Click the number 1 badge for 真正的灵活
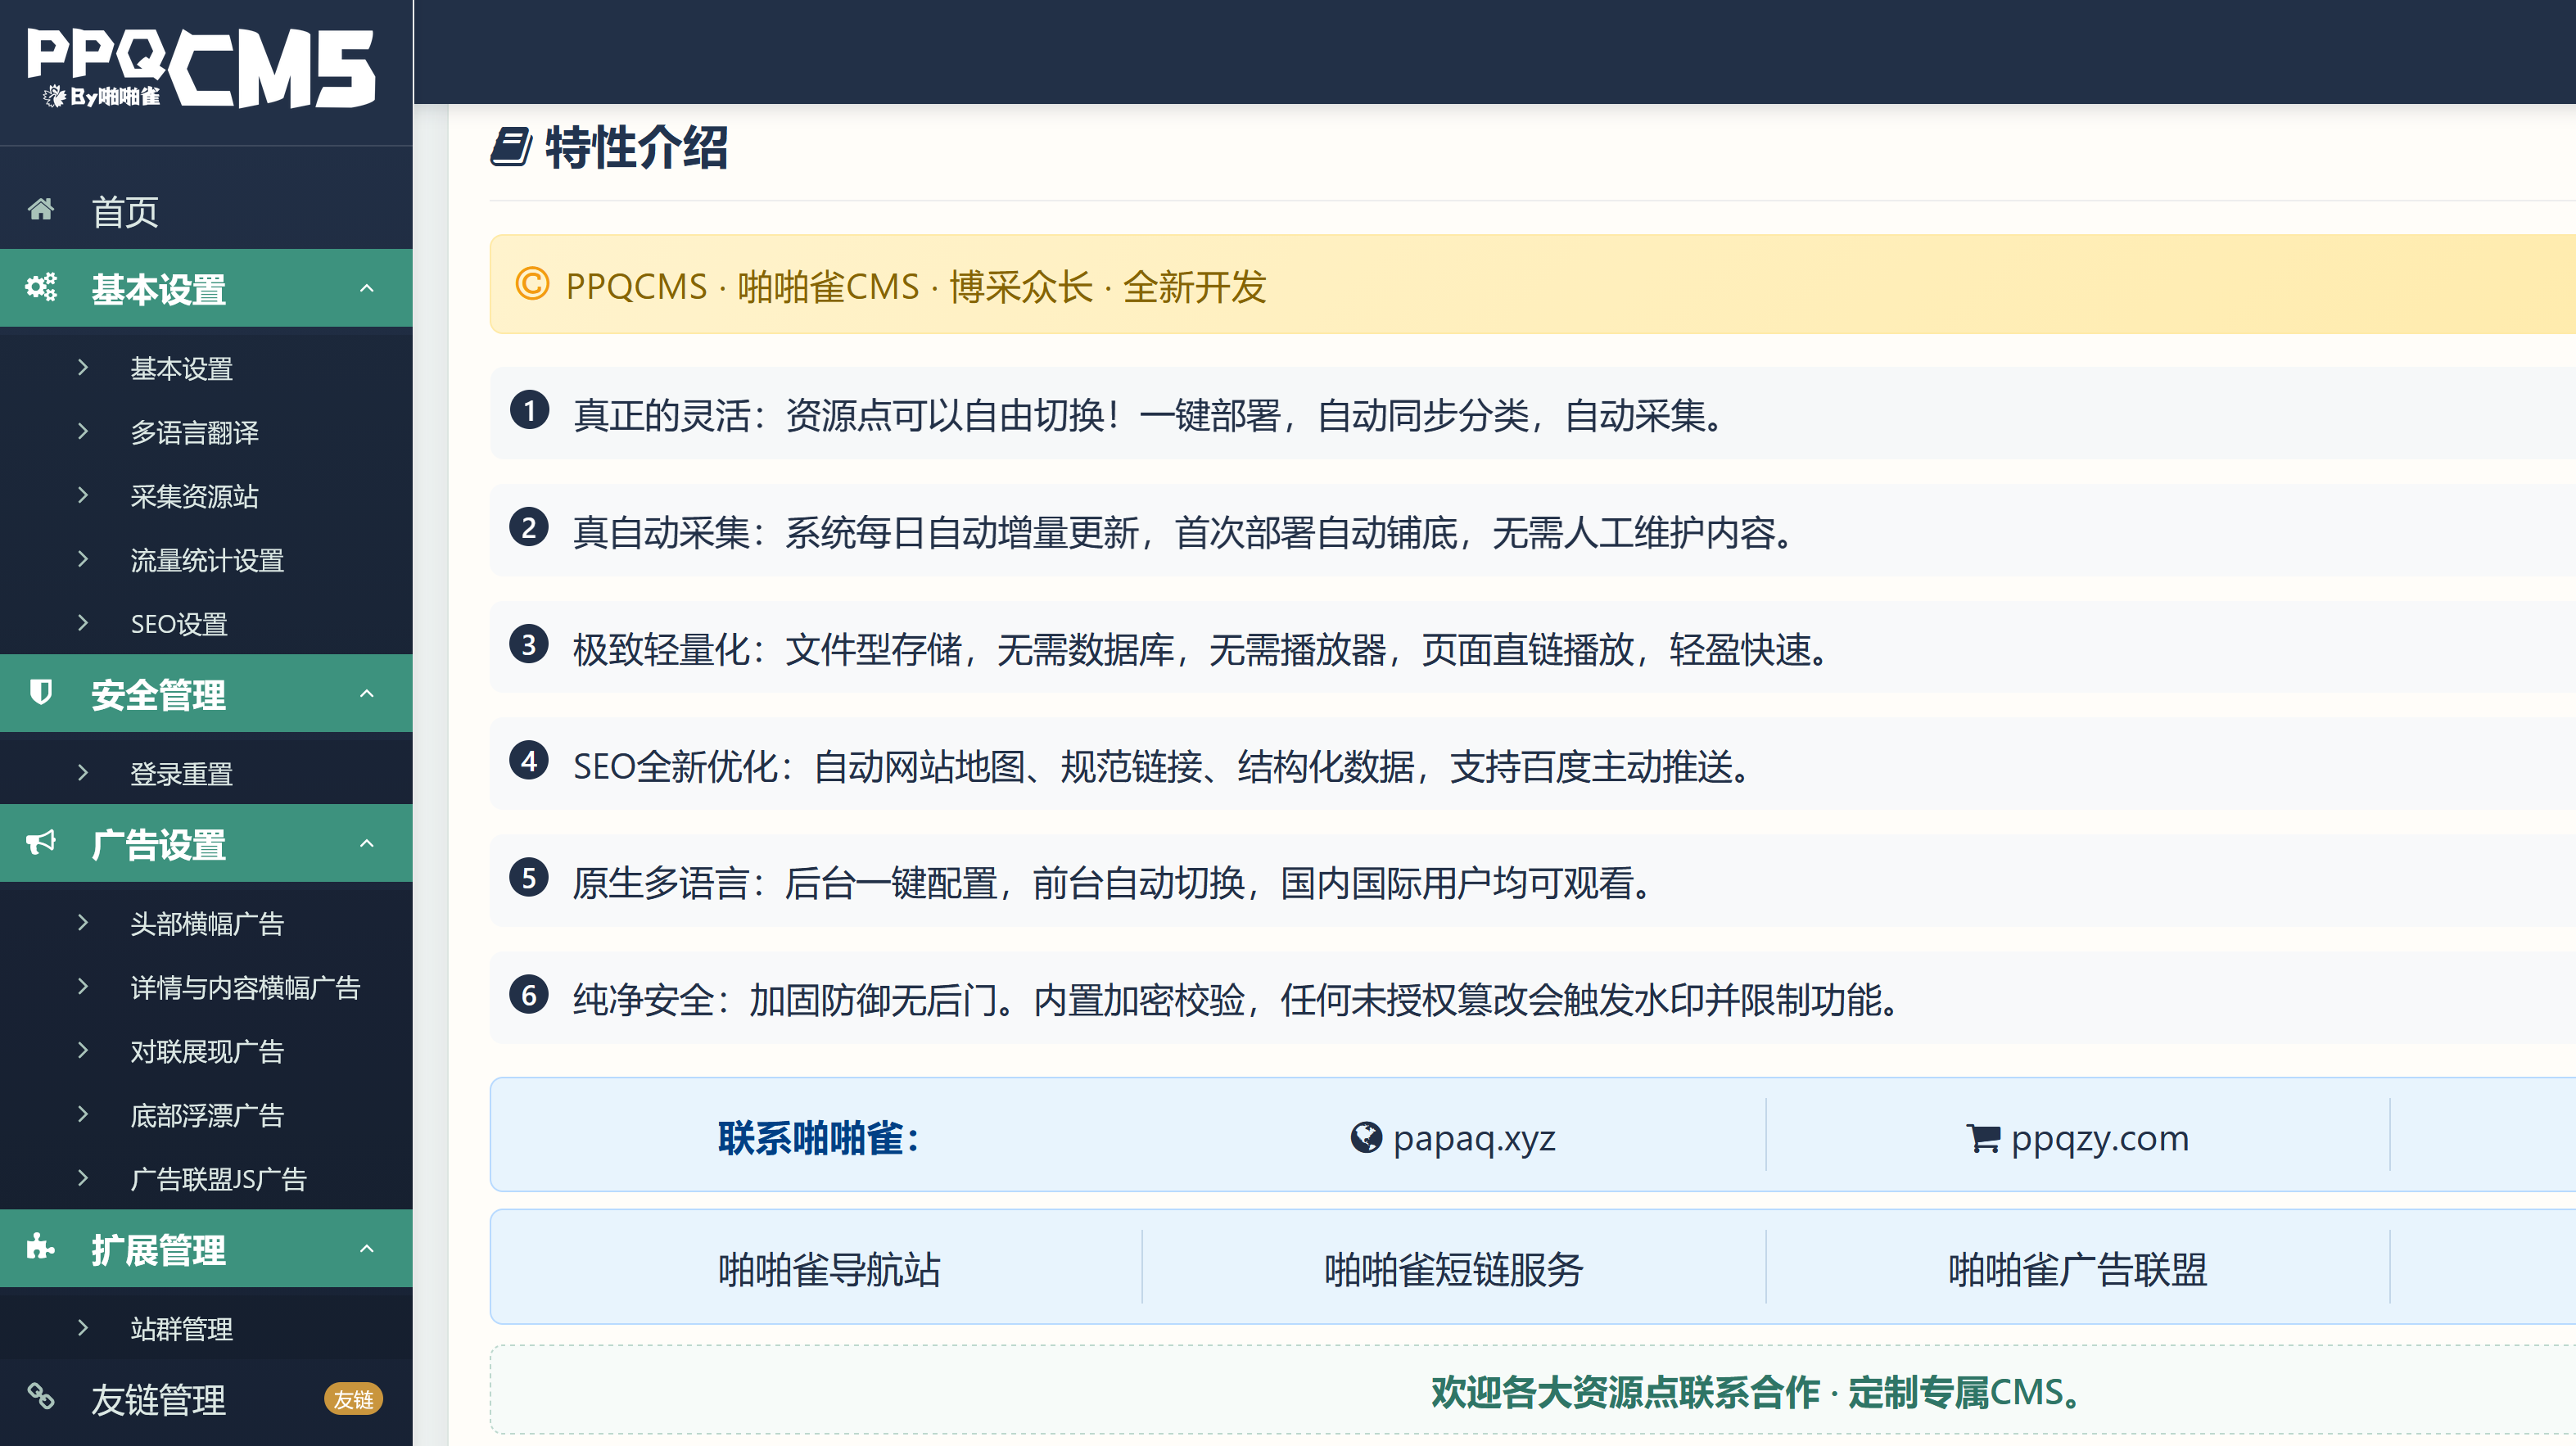 coord(529,410)
